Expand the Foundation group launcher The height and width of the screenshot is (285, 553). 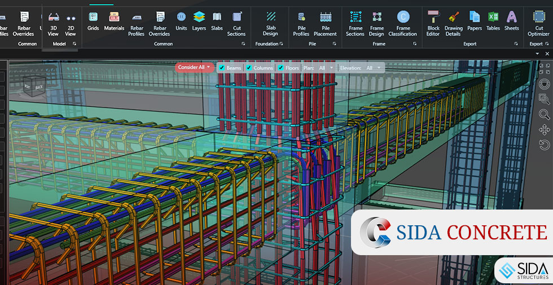[x=281, y=43]
